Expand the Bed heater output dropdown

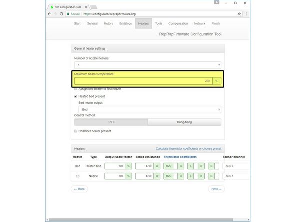point(150,109)
